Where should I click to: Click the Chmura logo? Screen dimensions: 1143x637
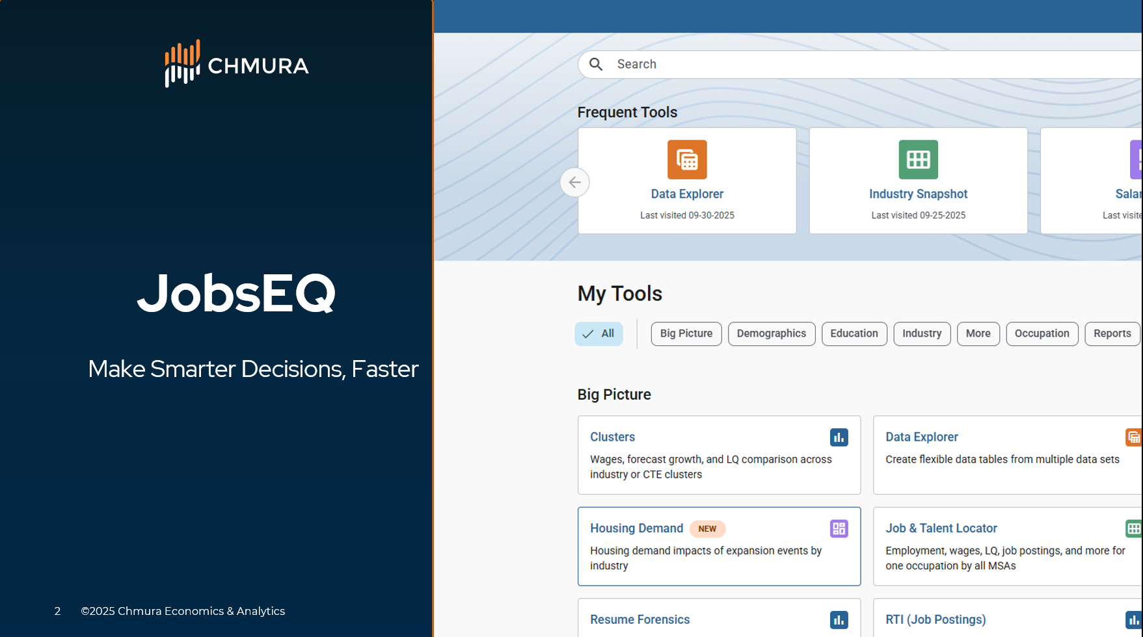(235, 63)
